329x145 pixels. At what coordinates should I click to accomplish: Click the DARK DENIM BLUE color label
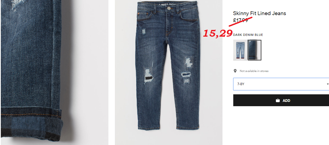(248, 35)
